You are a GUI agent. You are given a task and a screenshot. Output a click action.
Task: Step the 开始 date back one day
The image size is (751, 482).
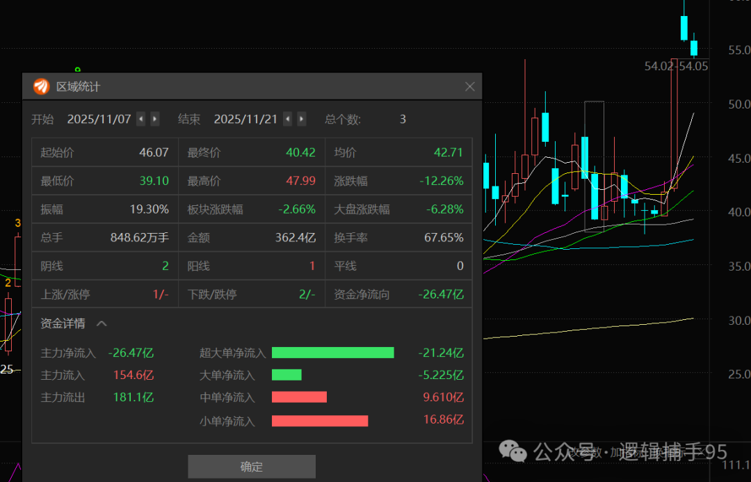click(140, 119)
